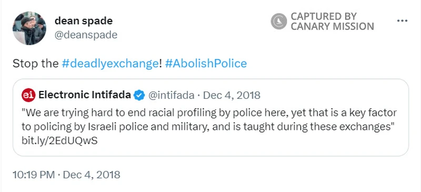Open the bit.ly/2EdUQwS link
The height and width of the screenshot is (192, 421).
[59, 140]
